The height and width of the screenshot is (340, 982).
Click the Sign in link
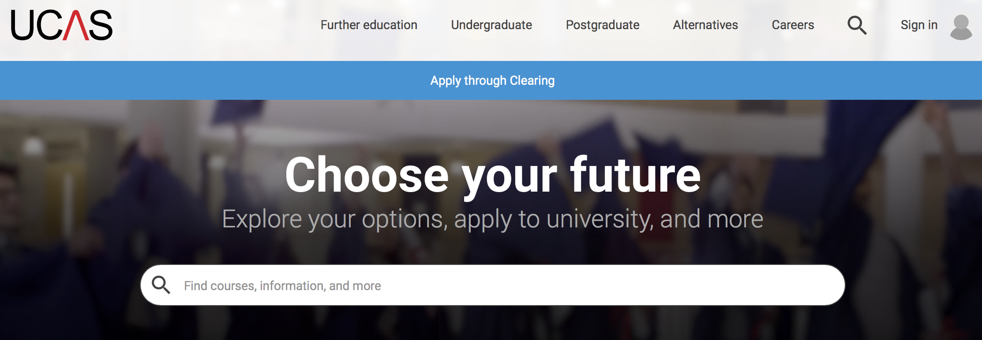point(918,25)
